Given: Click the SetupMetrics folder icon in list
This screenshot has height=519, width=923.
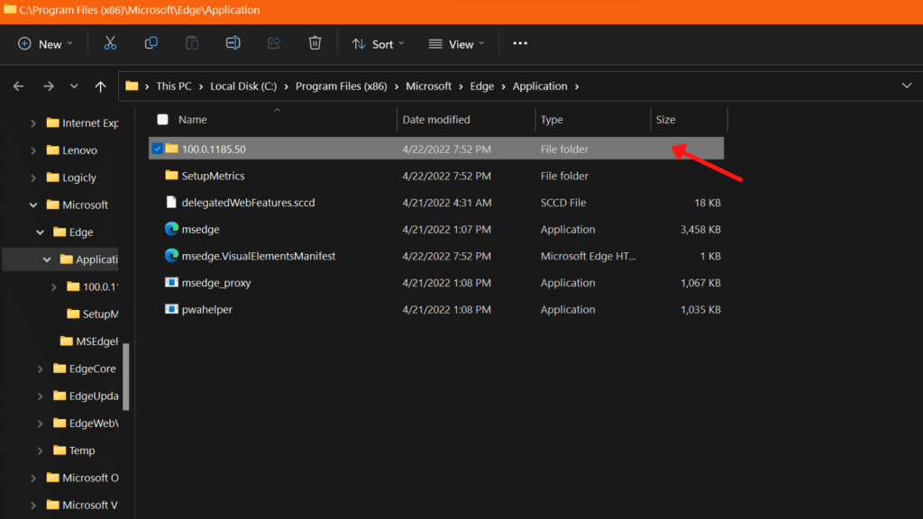Looking at the screenshot, I should click(x=171, y=176).
